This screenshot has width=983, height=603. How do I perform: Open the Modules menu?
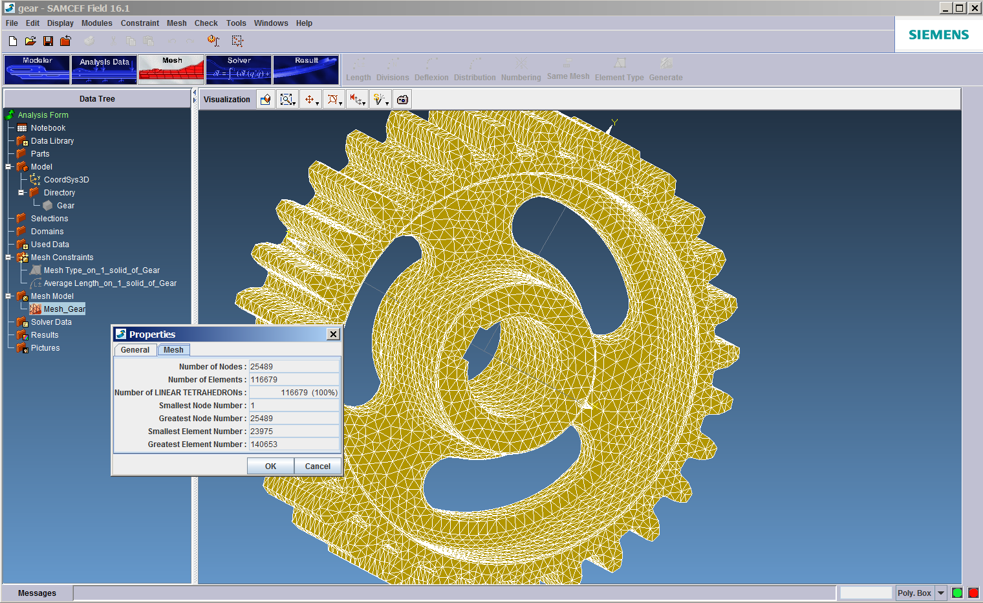click(x=97, y=23)
